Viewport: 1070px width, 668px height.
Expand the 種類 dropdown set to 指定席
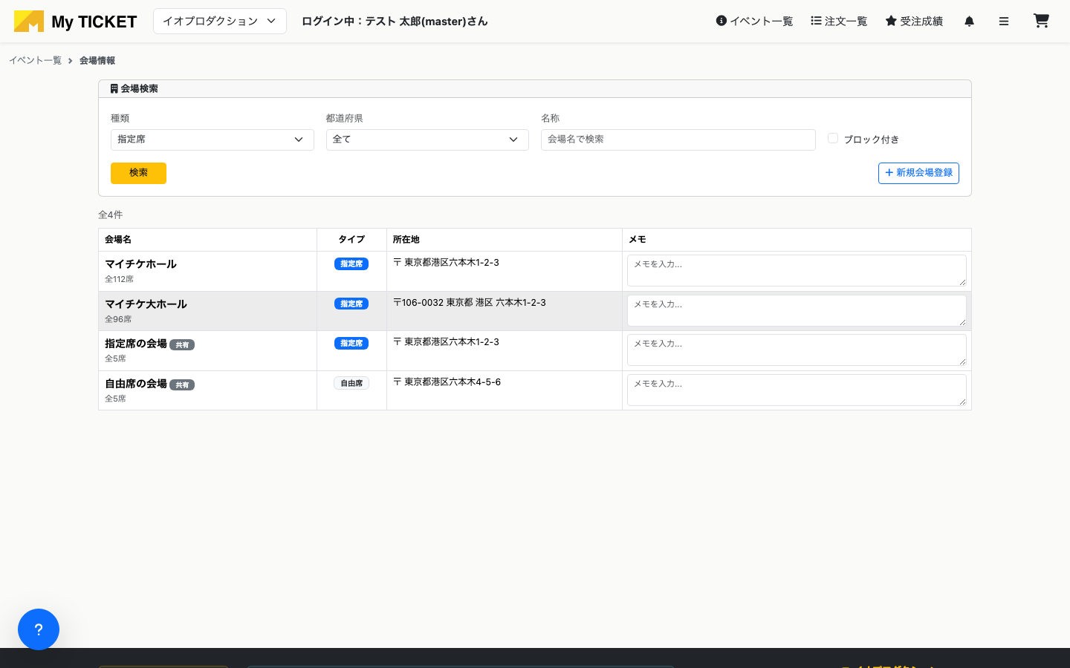coord(213,140)
